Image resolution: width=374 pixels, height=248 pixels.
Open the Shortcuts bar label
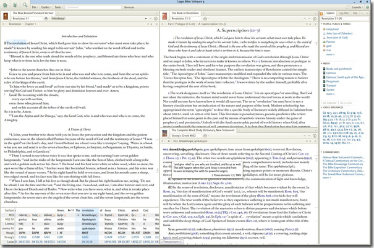click(x=129, y=7)
